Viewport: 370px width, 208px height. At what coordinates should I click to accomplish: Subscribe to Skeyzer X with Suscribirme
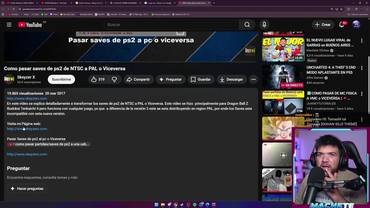point(61,79)
